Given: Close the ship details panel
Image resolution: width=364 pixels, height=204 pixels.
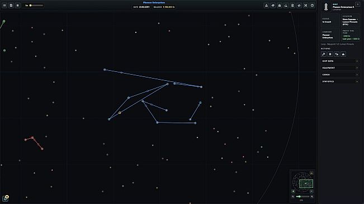Looking at the screenshot, I should (357, 4).
